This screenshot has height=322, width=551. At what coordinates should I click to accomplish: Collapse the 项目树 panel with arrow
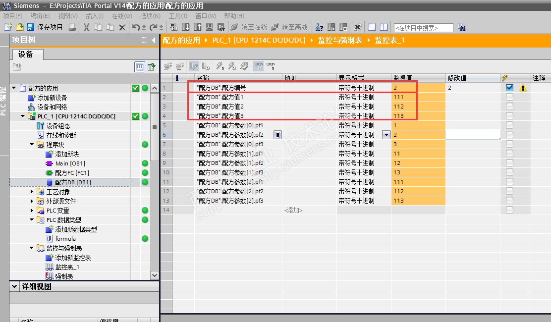154,40
